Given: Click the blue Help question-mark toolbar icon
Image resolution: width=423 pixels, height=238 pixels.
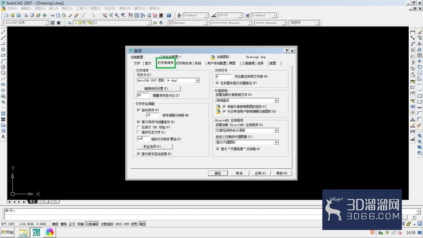Looking at the screenshot, I should pyautogui.click(x=169, y=15).
